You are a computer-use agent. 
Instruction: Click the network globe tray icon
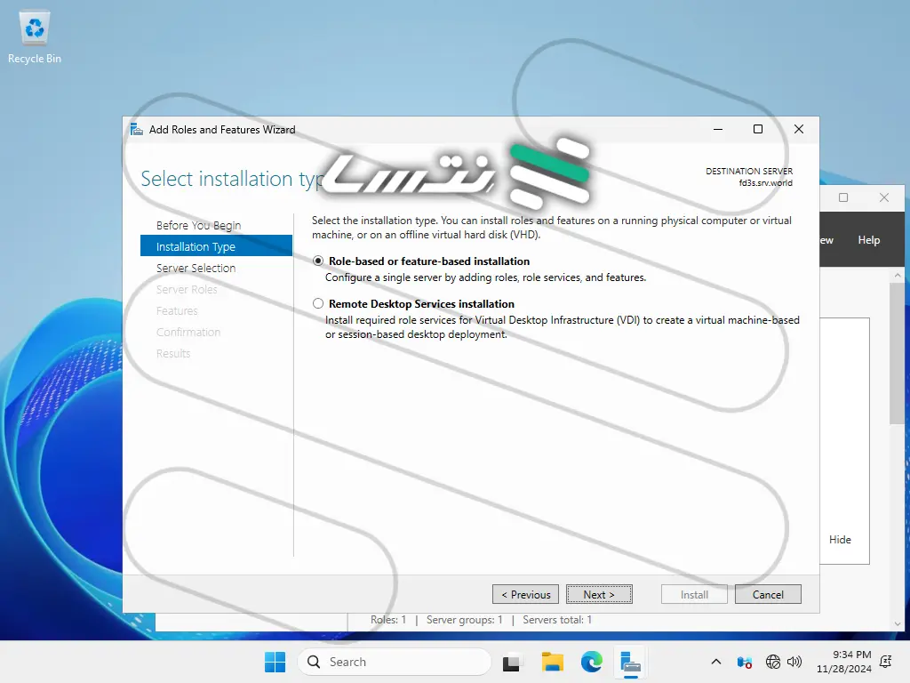[x=773, y=662]
